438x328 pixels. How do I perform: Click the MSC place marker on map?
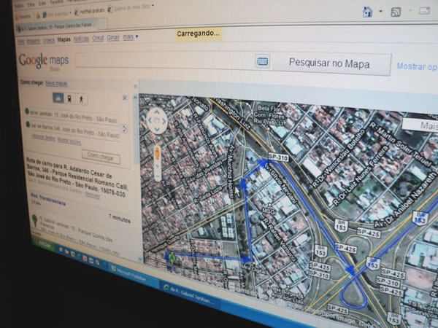pos(268,211)
